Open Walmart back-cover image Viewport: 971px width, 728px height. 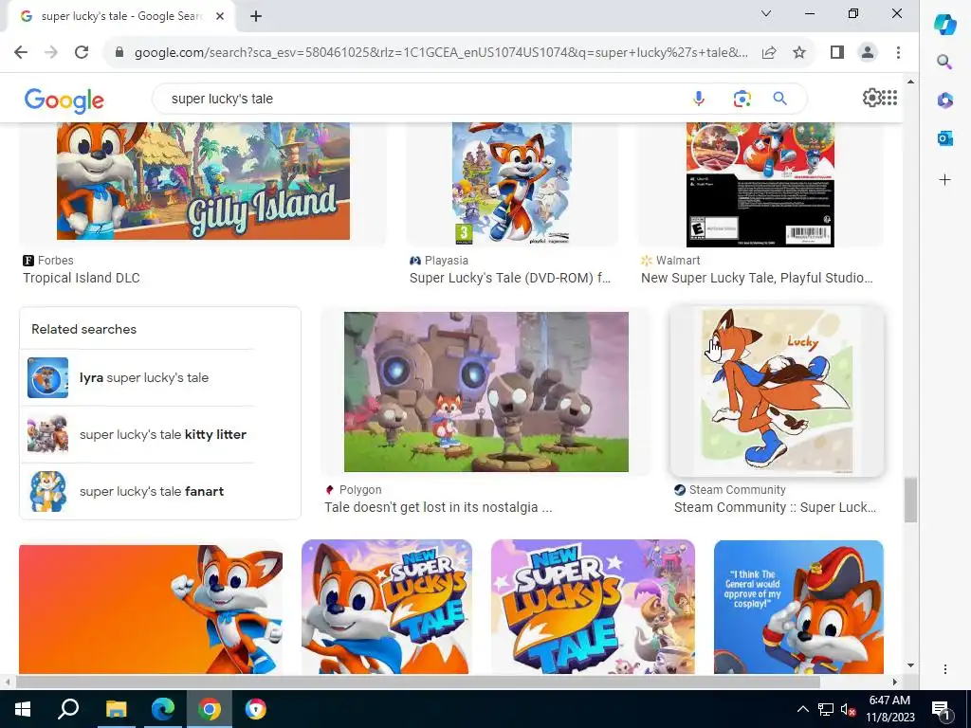(760, 185)
